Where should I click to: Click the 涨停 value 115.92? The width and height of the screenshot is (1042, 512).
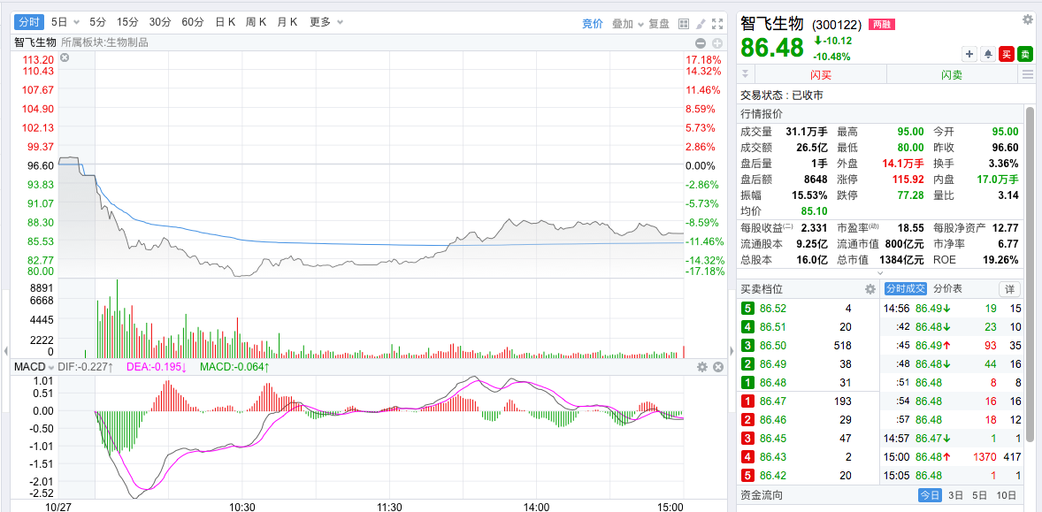[908, 180]
